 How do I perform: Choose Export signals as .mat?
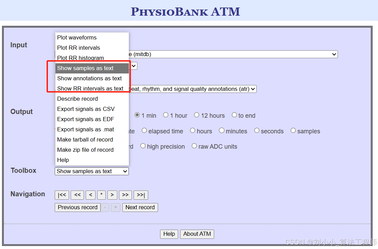click(x=92, y=129)
